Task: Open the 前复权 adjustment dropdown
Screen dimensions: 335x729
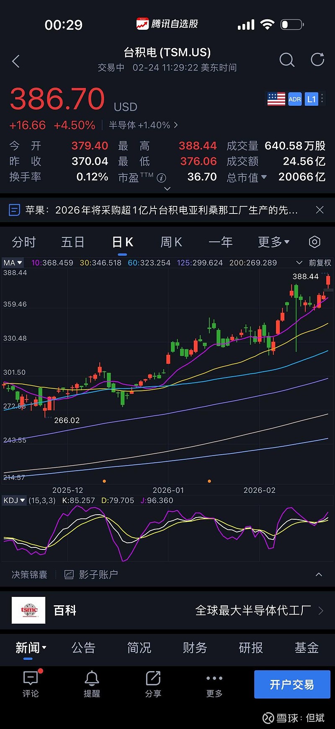Action: coord(314,263)
